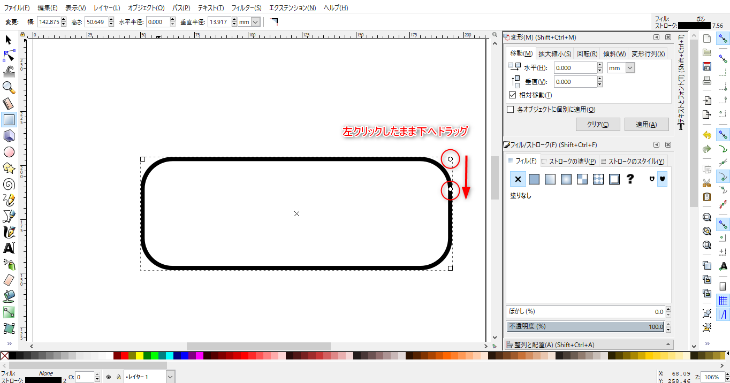The width and height of the screenshot is (730, 383).
Task: Set fill to no paint (X)
Action: pos(518,179)
